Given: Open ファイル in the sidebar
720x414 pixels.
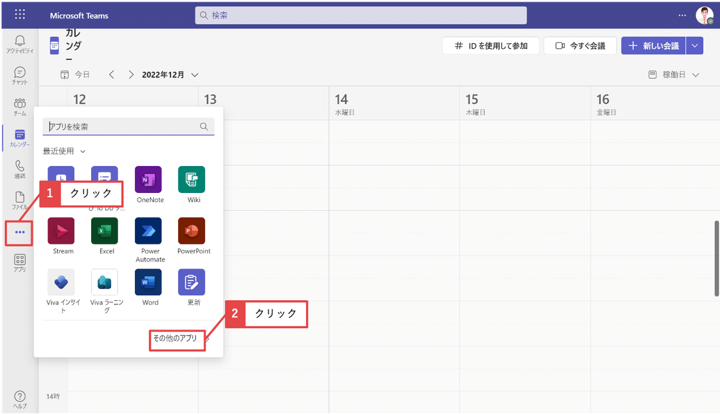Looking at the screenshot, I should click(20, 200).
